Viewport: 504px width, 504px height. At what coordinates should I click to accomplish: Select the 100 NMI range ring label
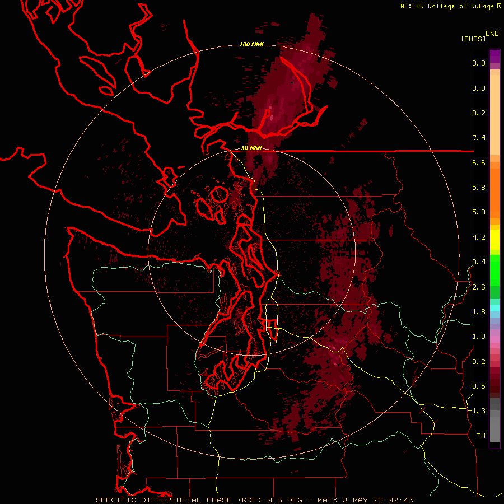(x=251, y=44)
